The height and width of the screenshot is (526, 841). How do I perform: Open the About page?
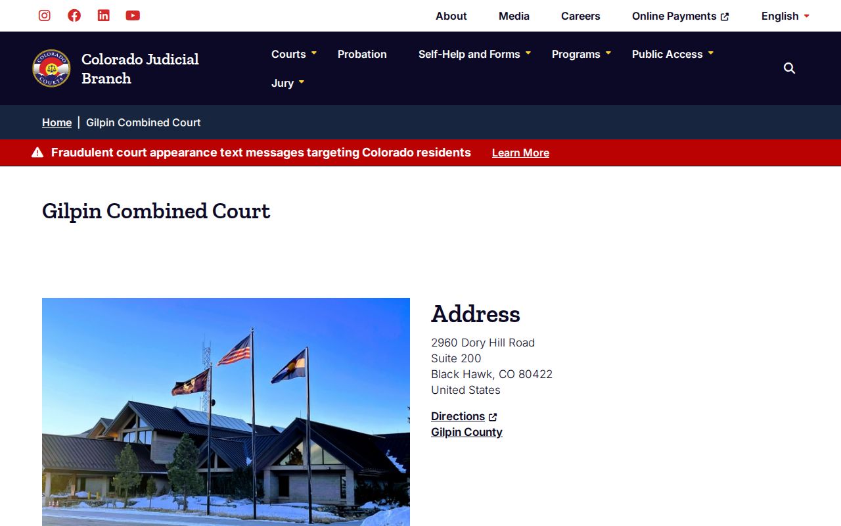(451, 16)
